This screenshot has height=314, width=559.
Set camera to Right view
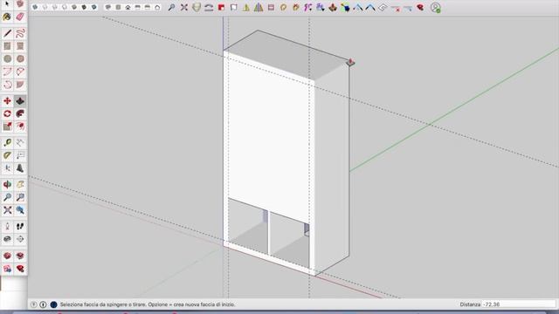[x=138, y=7]
